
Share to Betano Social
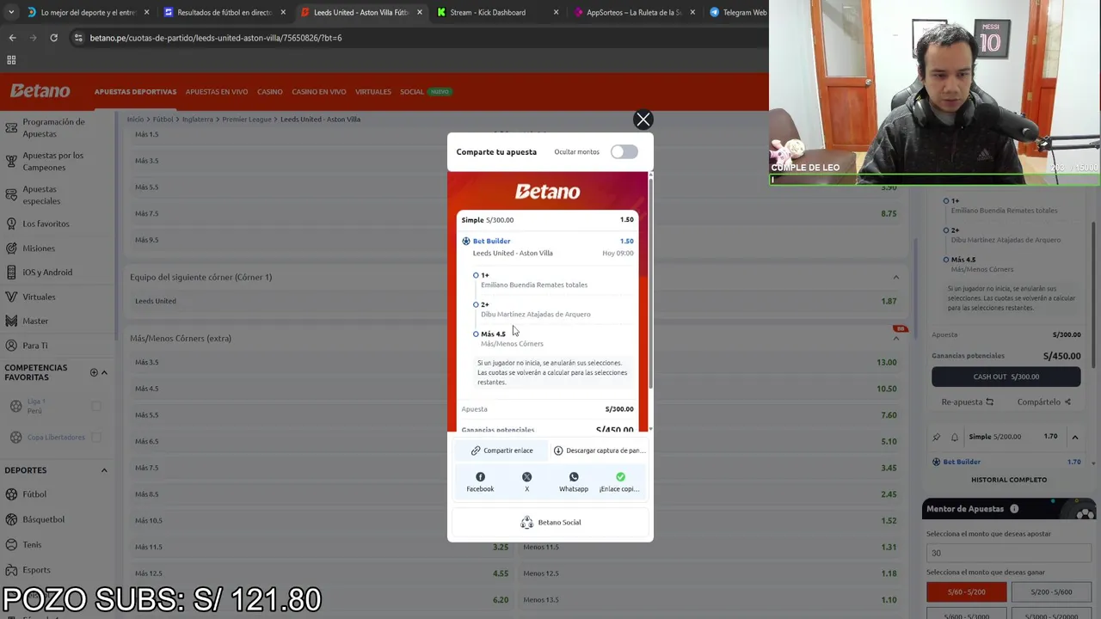coord(550,523)
